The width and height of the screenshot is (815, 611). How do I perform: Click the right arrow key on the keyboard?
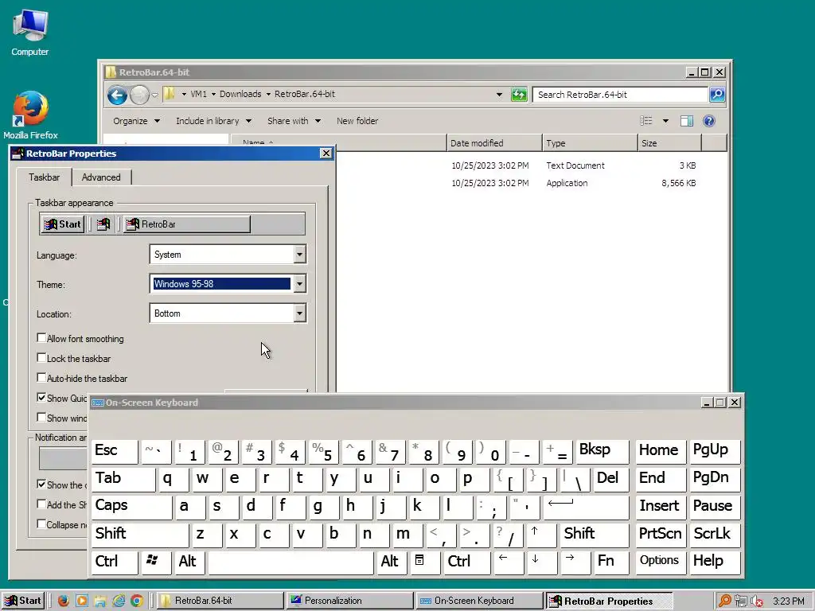tap(575, 562)
